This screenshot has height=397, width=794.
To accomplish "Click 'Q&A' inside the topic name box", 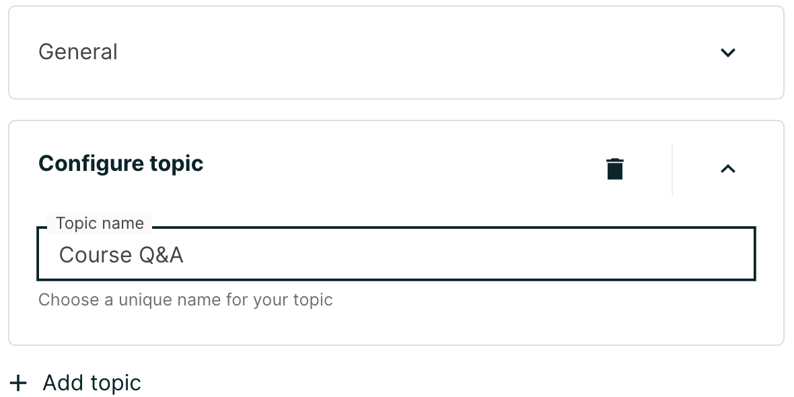I will (161, 255).
